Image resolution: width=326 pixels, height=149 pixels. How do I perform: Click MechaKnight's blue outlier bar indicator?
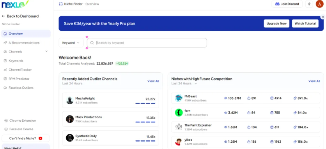pos(145,103)
